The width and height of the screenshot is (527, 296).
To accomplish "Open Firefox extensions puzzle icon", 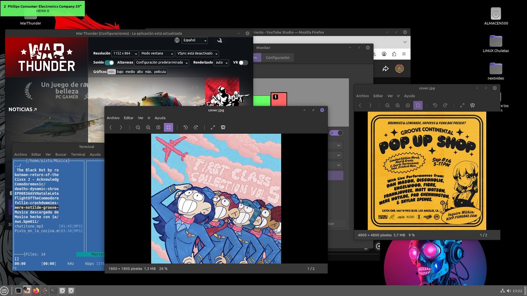I will point(394,54).
